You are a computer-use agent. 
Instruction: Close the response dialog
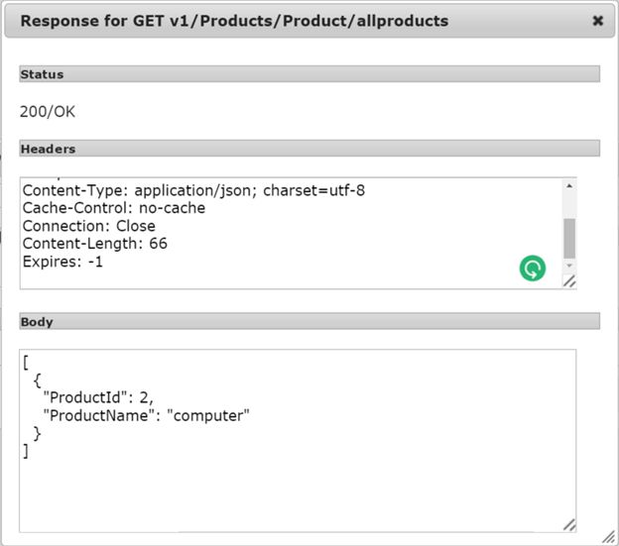tap(598, 20)
